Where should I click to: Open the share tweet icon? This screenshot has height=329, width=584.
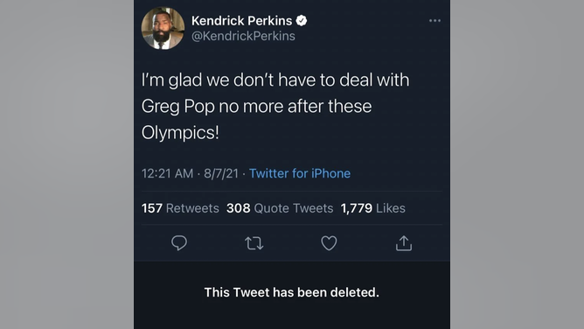click(404, 243)
